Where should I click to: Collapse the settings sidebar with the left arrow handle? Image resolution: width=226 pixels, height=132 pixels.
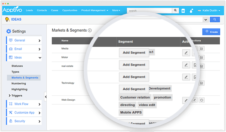click(46, 97)
